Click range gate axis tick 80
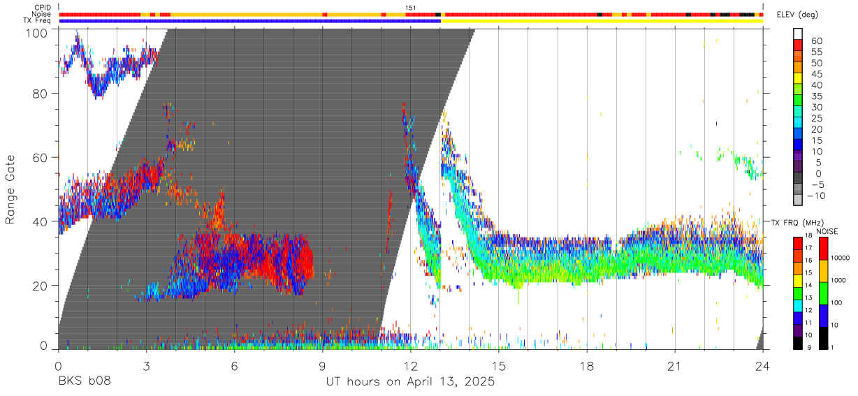Viewport: 858px width, 396px height. tap(41, 94)
